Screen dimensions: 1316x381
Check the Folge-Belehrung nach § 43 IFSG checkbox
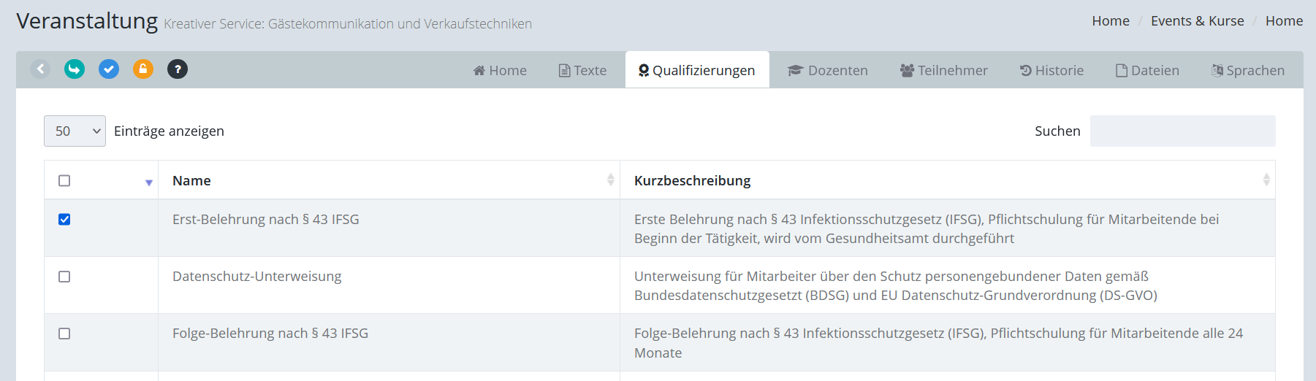[64, 334]
